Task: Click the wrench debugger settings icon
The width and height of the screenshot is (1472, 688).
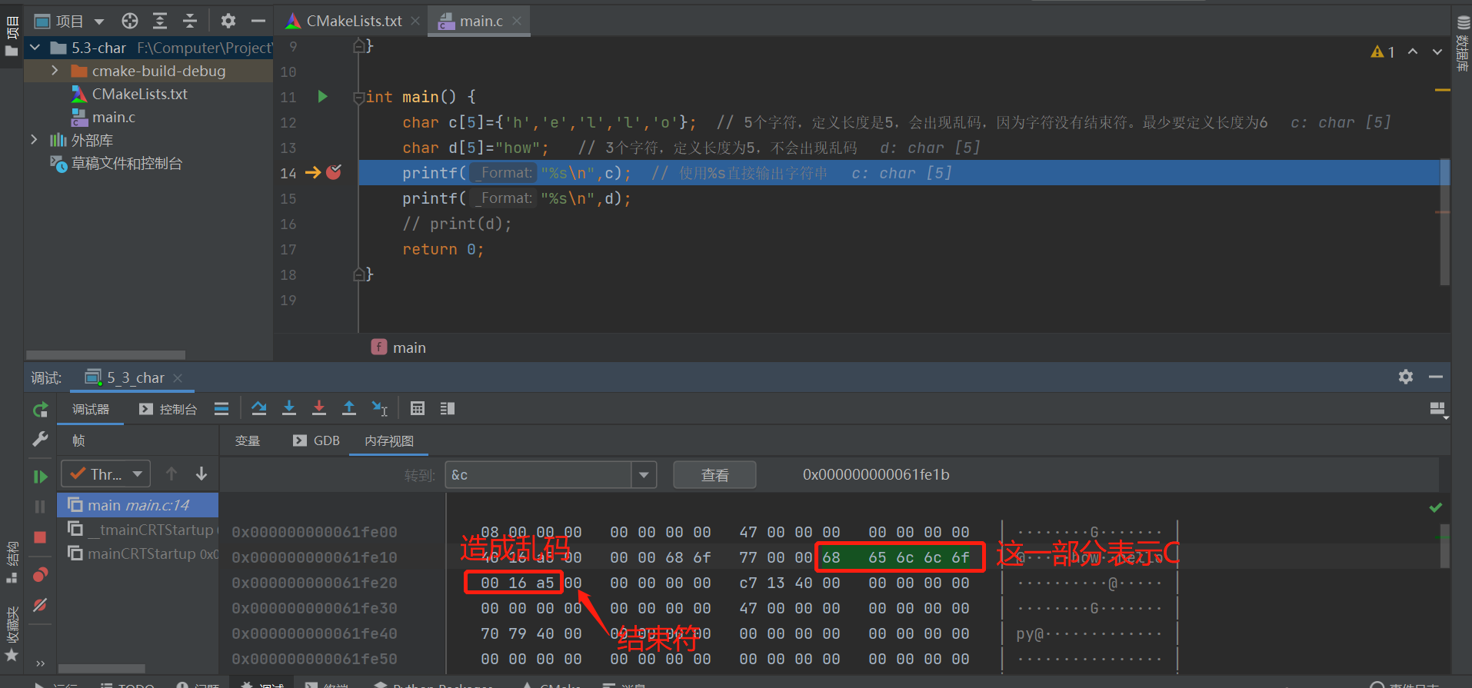Action: pyautogui.click(x=41, y=439)
